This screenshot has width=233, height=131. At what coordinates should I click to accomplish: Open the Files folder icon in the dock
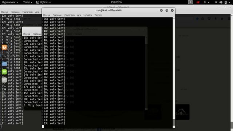point(4,64)
